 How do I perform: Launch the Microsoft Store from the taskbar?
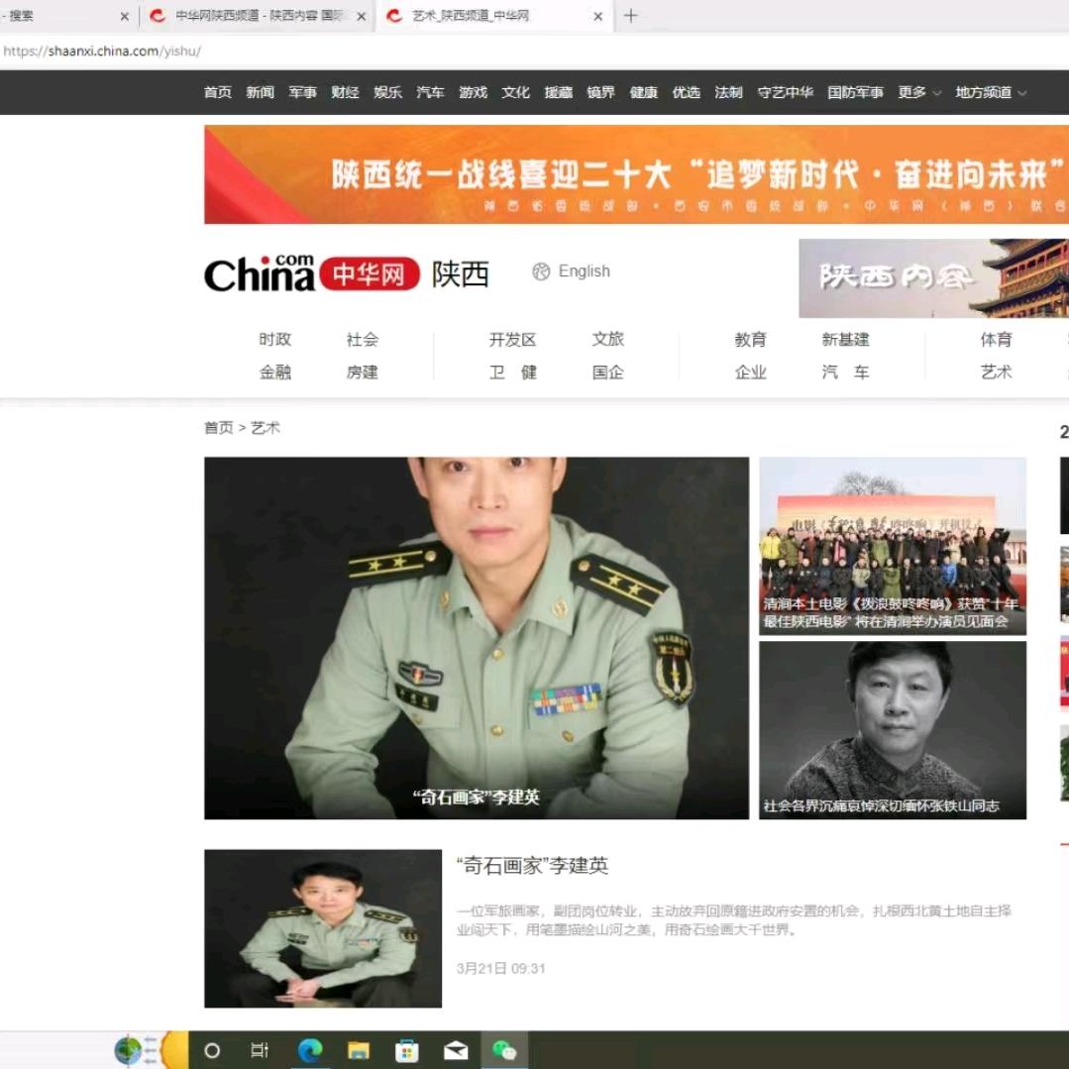tap(407, 1051)
